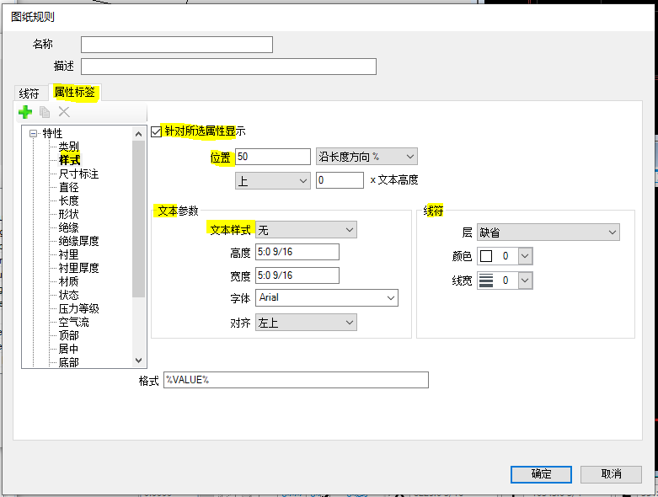
Task: Open the 字体 Arial dropdown
Action: (327, 298)
